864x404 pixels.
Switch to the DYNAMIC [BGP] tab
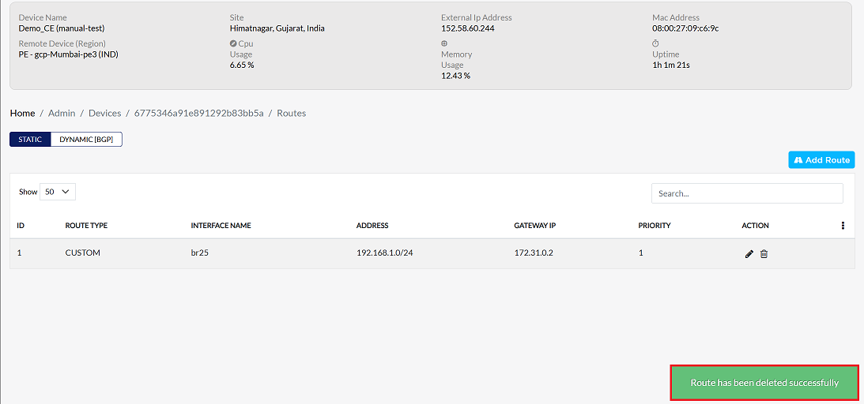[x=86, y=140]
